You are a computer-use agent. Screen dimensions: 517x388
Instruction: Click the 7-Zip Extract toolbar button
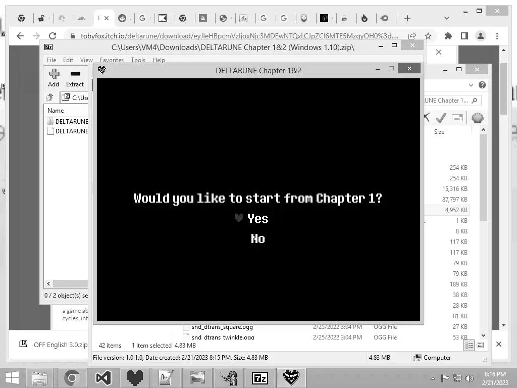75,78
